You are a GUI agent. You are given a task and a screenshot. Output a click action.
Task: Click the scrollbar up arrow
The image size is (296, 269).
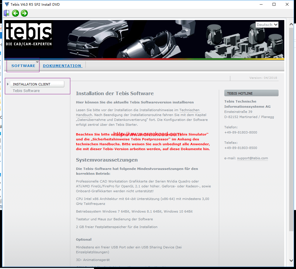click(x=291, y=24)
